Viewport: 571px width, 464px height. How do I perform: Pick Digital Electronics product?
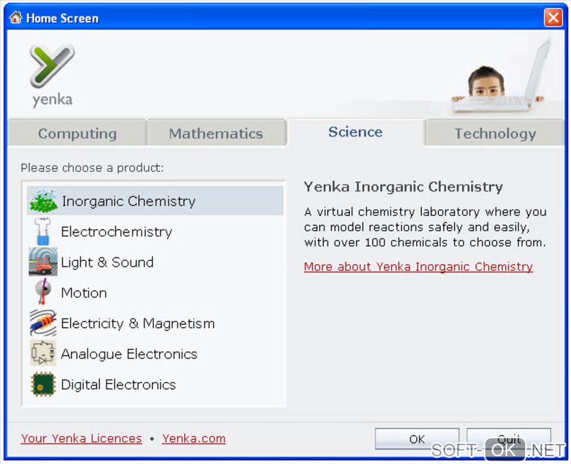click(155, 384)
